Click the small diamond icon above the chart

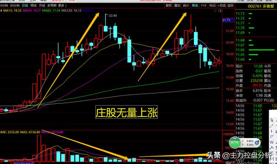click(215, 11)
